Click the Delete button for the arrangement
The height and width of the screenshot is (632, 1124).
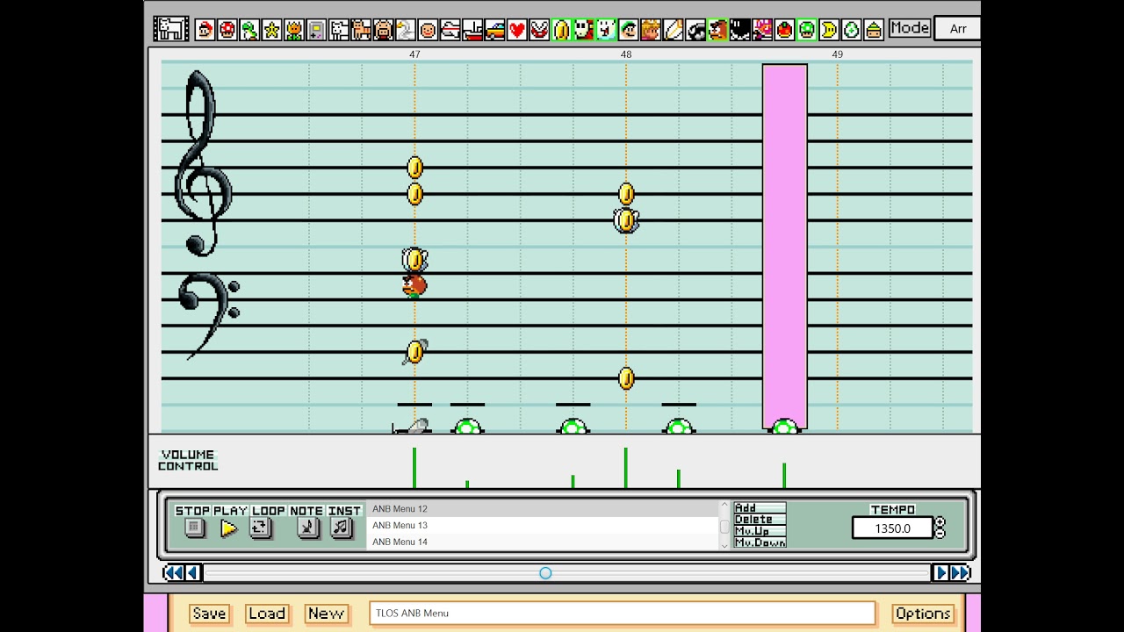click(x=760, y=520)
